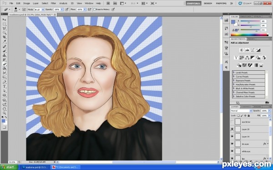
Task: Open the Flow slider arrow
Action: pyautogui.click(x=85, y=10)
